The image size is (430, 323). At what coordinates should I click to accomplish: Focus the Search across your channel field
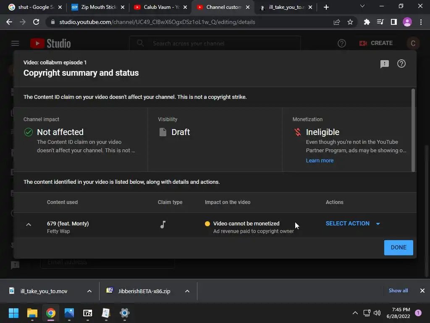point(215,43)
